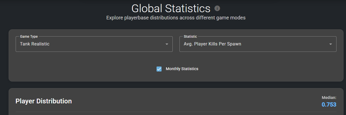The height and width of the screenshot is (115, 346).
Task: Click the "Statistic" field label
Action: [190, 37]
